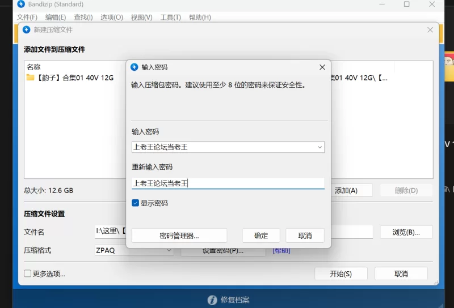This screenshot has height=308, width=454.
Task: Click the 重新输入密码 text field
Action: point(228,183)
